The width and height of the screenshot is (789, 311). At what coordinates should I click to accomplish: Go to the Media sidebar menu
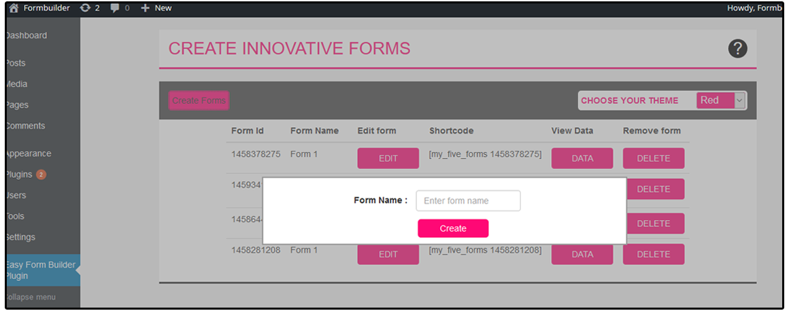[x=16, y=84]
